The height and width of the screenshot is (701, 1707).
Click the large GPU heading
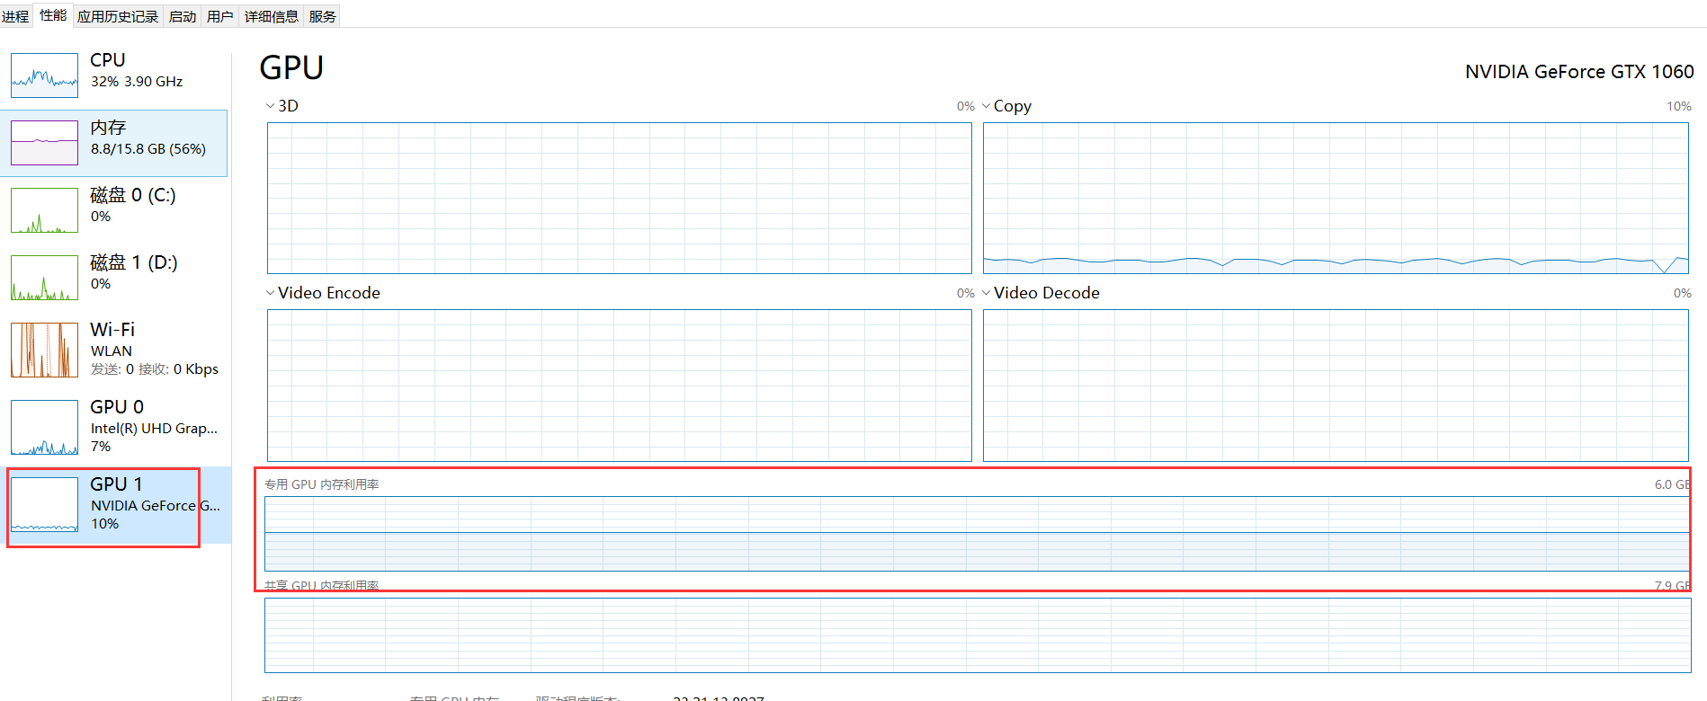click(291, 68)
